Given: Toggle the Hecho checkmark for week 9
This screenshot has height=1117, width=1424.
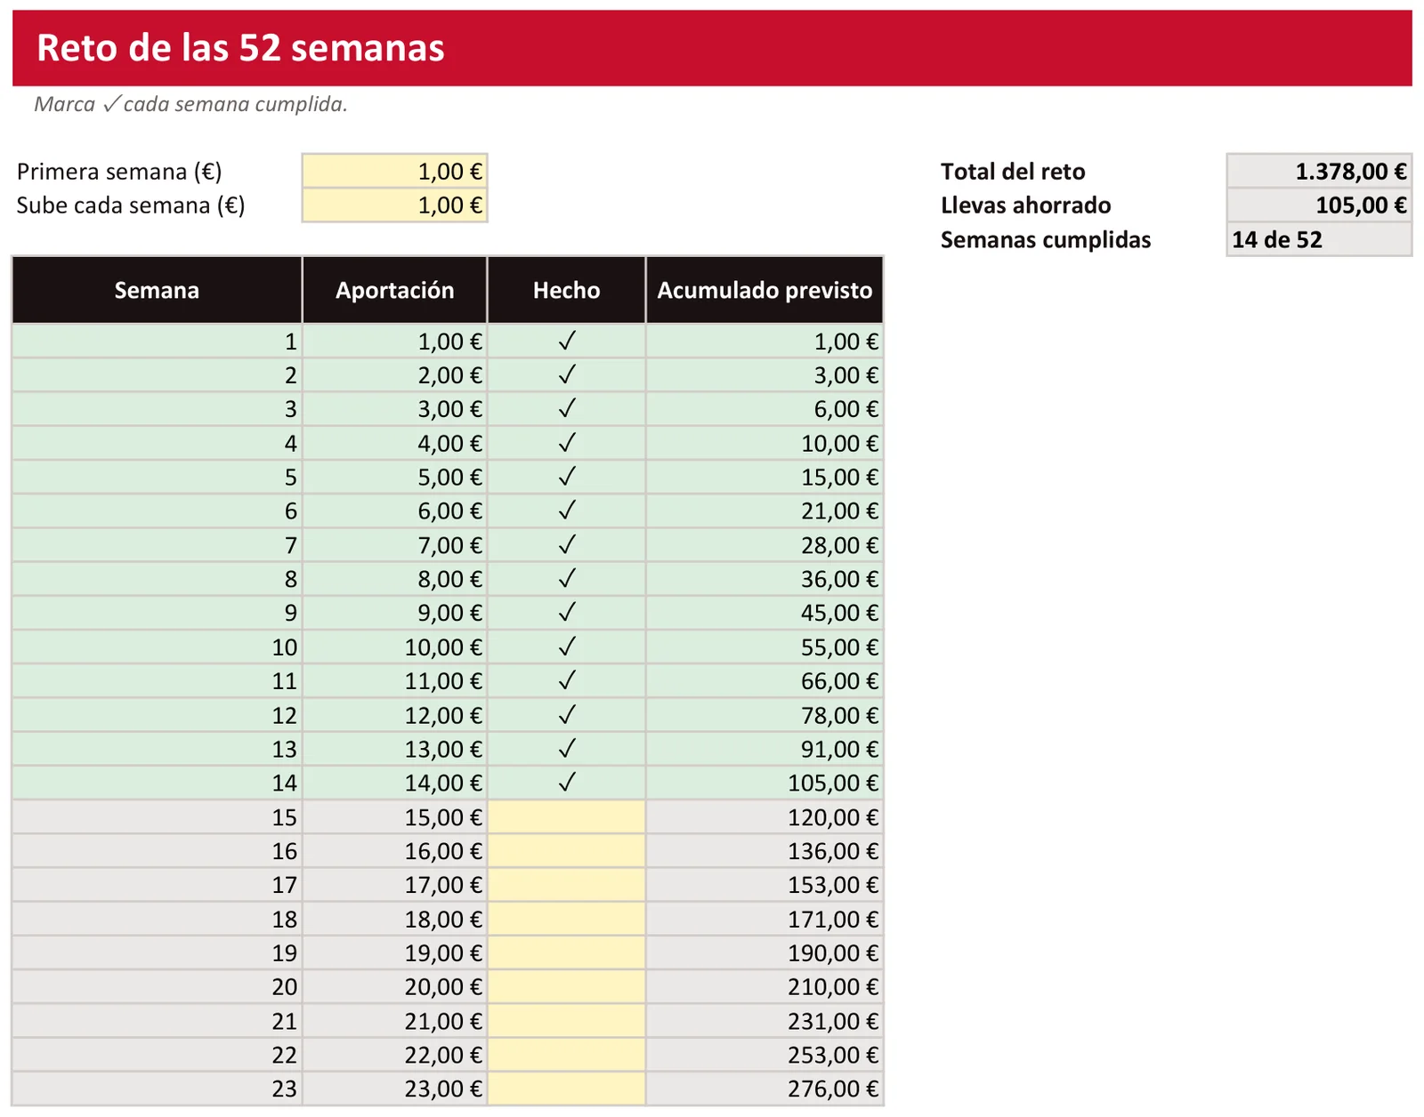Looking at the screenshot, I should coord(567,613).
